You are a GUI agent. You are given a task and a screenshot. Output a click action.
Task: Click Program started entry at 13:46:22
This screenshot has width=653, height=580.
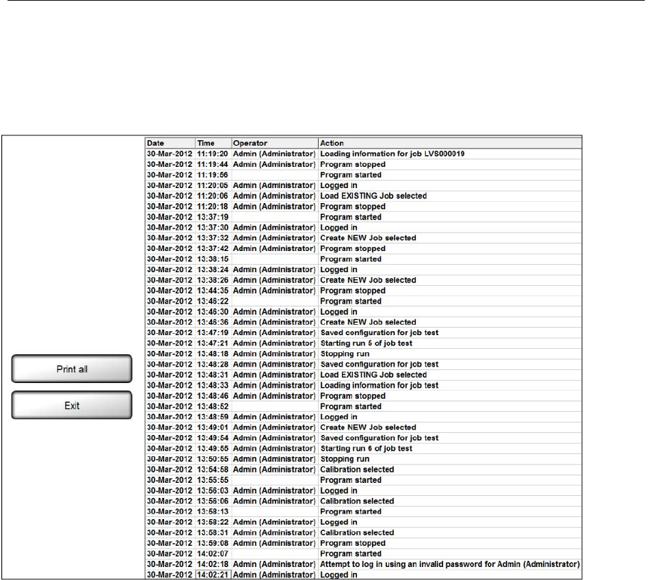pyautogui.click(x=351, y=301)
